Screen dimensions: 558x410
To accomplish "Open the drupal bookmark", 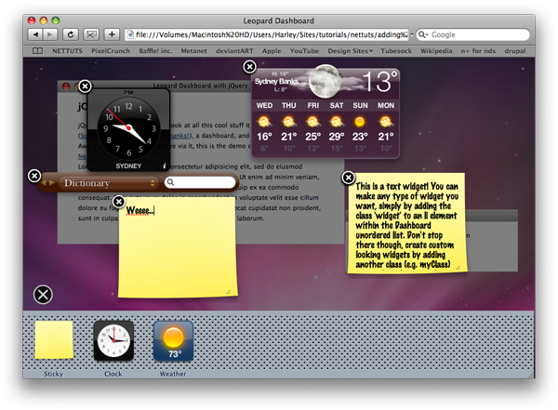I will pos(515,51).
